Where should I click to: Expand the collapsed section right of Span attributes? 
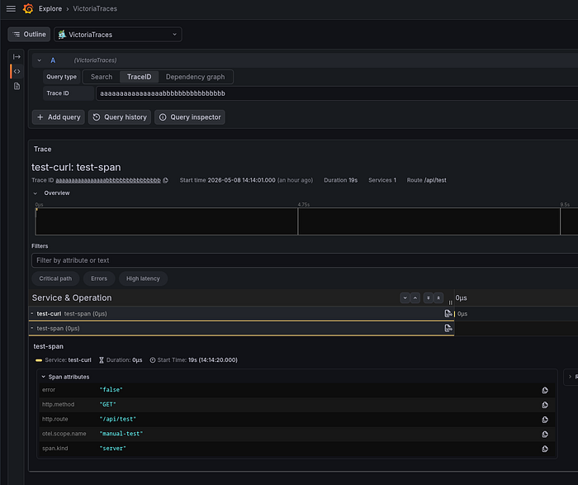click(571, 377)
